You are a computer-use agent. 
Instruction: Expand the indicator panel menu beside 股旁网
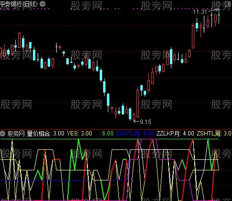tap(3, 134)
